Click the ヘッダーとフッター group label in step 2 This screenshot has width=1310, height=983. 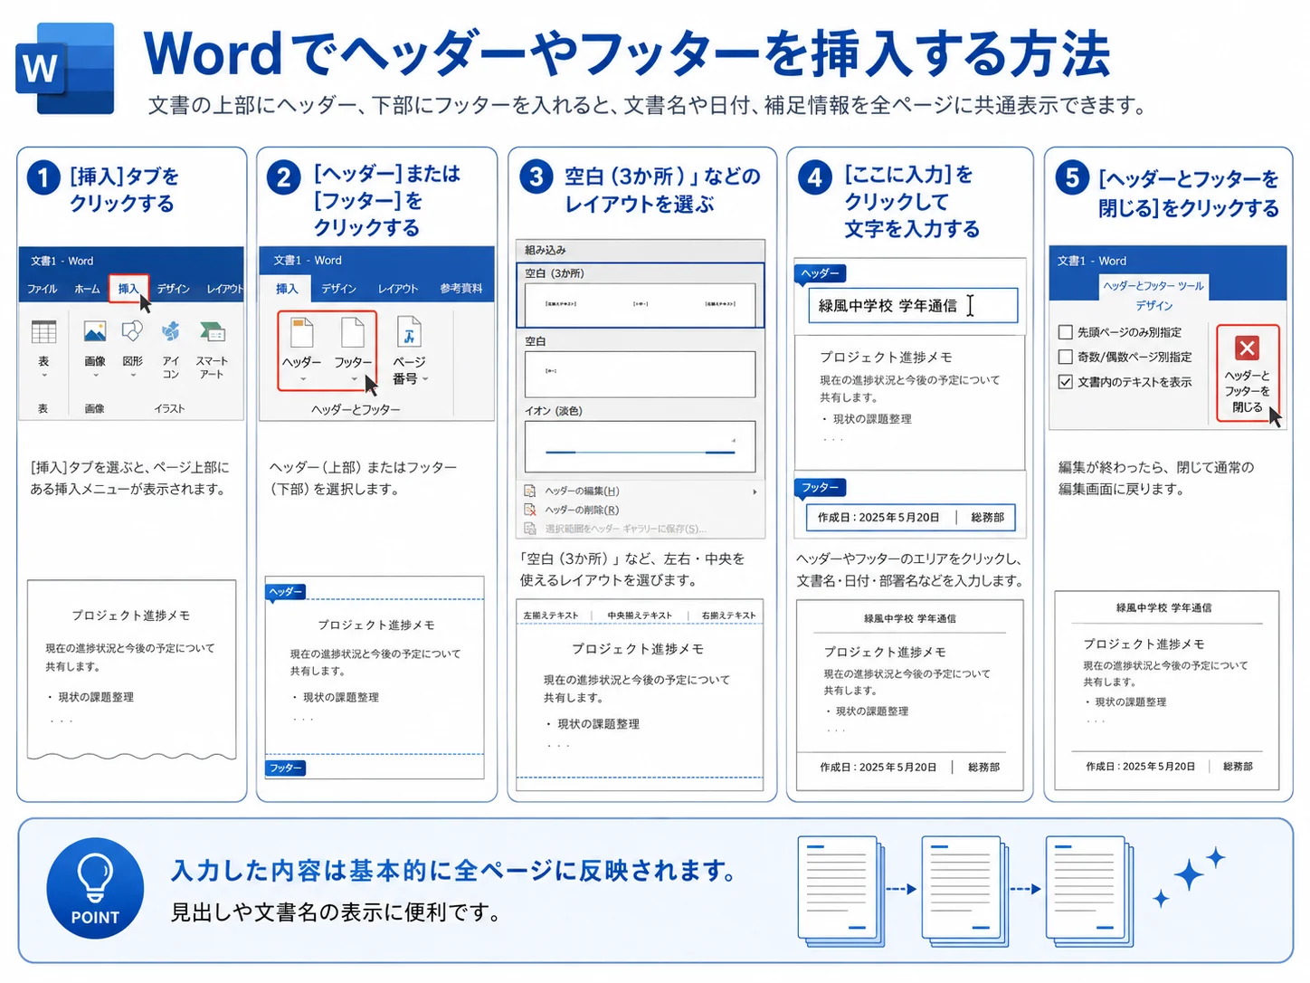[356, 410]
